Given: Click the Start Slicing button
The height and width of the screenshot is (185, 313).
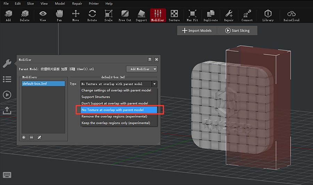Looking at the screenshot, I should coord(237,31).
